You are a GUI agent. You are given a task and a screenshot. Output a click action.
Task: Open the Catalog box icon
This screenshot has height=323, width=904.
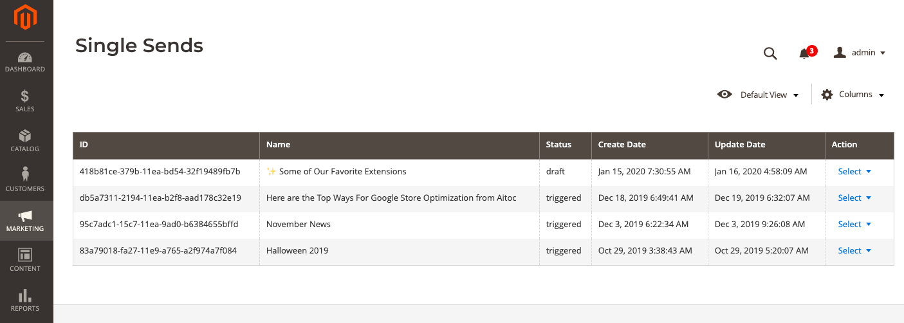25,136
